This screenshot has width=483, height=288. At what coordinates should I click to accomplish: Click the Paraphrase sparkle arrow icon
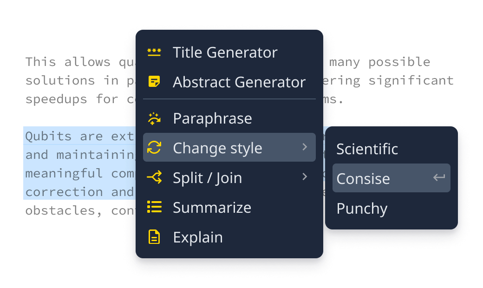pyautogui.click(x=154, y=119)
